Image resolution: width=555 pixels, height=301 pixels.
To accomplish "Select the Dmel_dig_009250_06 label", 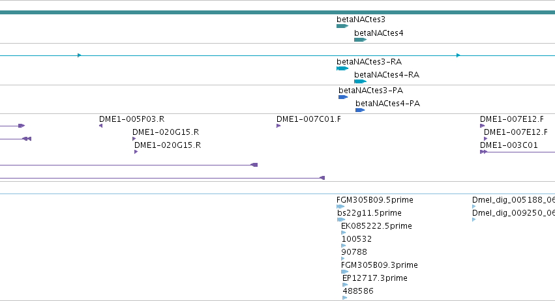I will pos(513,213).
